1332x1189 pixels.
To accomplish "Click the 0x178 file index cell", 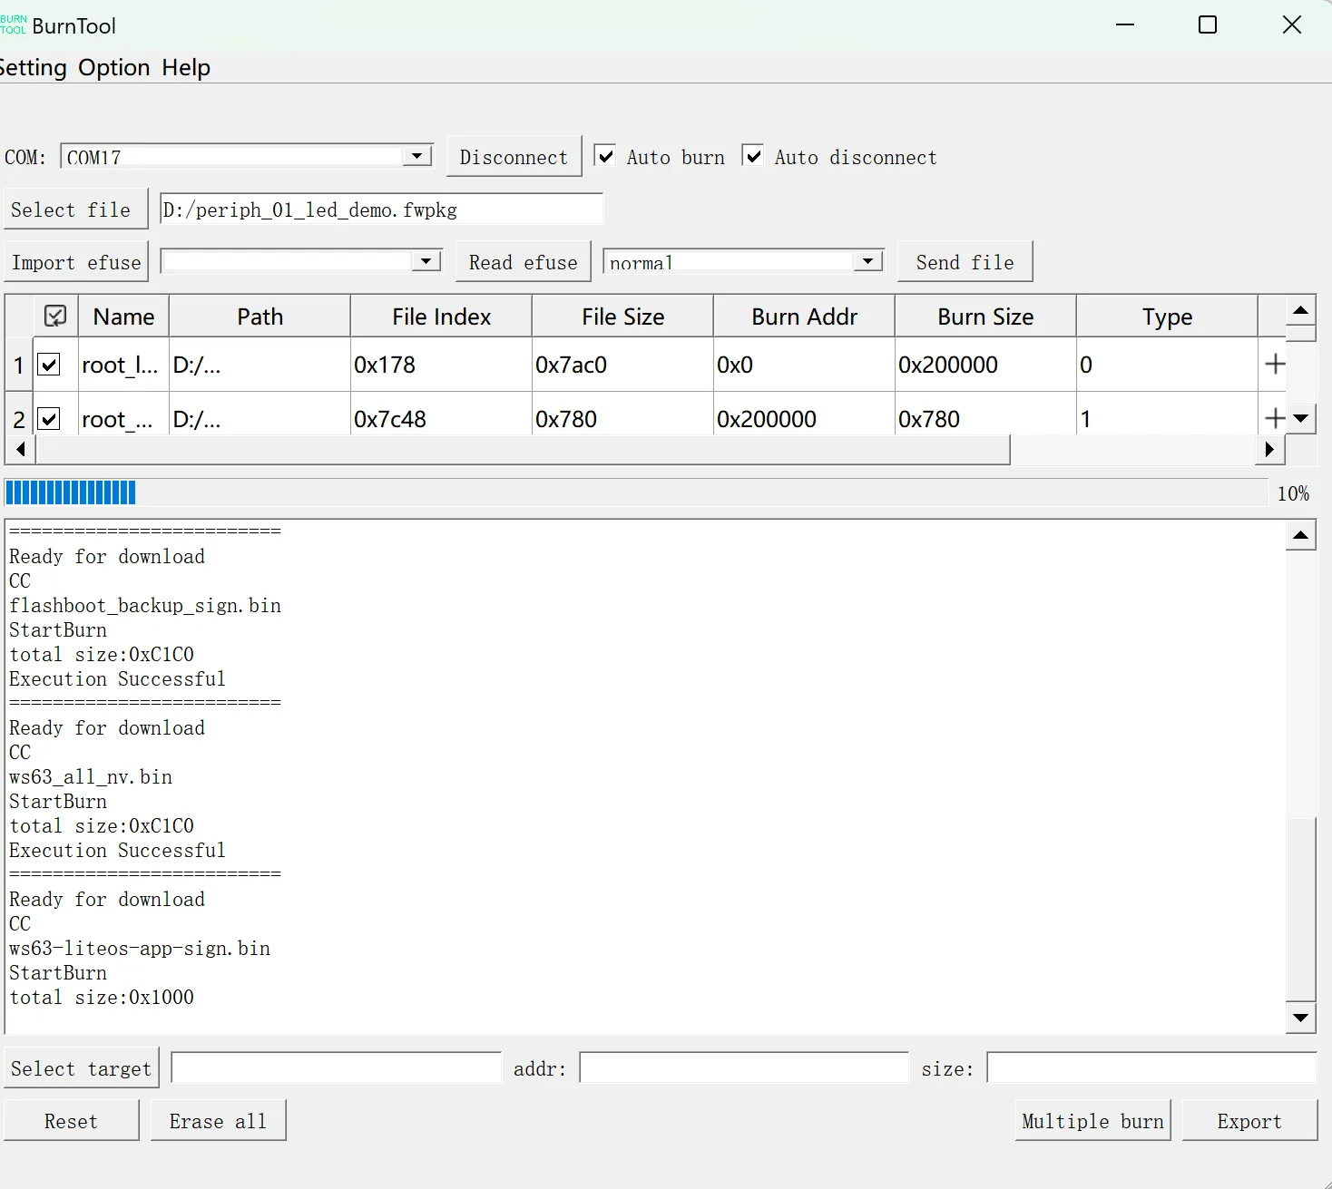I will (x=441, y=365).
